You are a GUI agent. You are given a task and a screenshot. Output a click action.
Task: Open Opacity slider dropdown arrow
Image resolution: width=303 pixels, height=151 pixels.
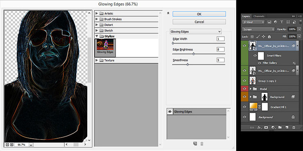pyautogui.click(x=300, y=29)
